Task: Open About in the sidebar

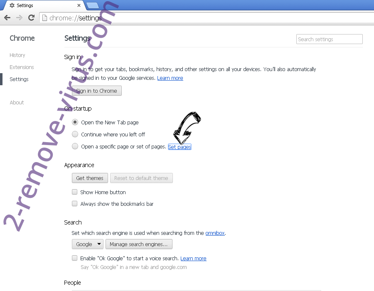Action: click(x=17, y=103)
